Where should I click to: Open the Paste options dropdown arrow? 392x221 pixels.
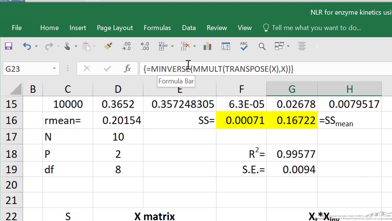[94, 46]
